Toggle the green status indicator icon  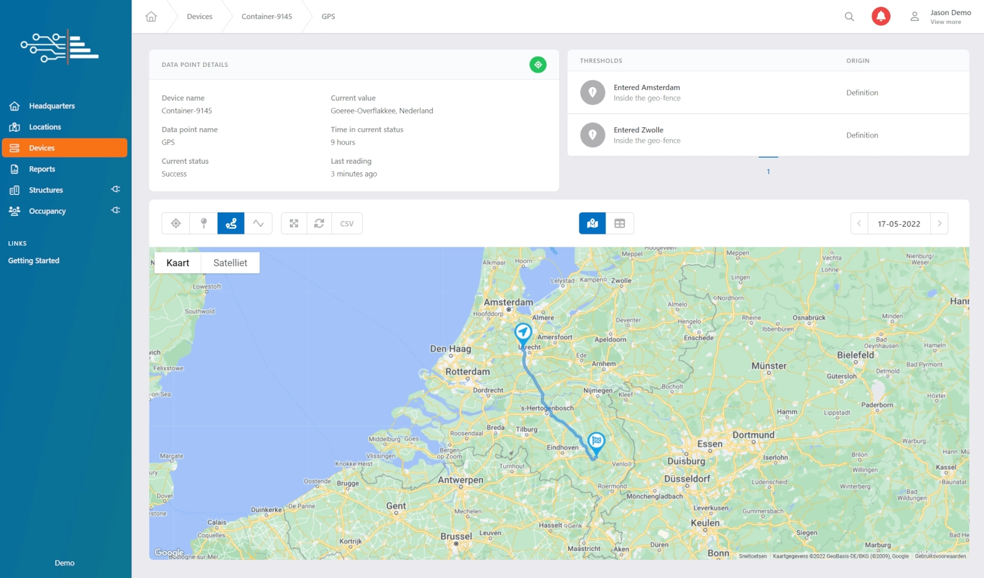click(x=538, y=64)
